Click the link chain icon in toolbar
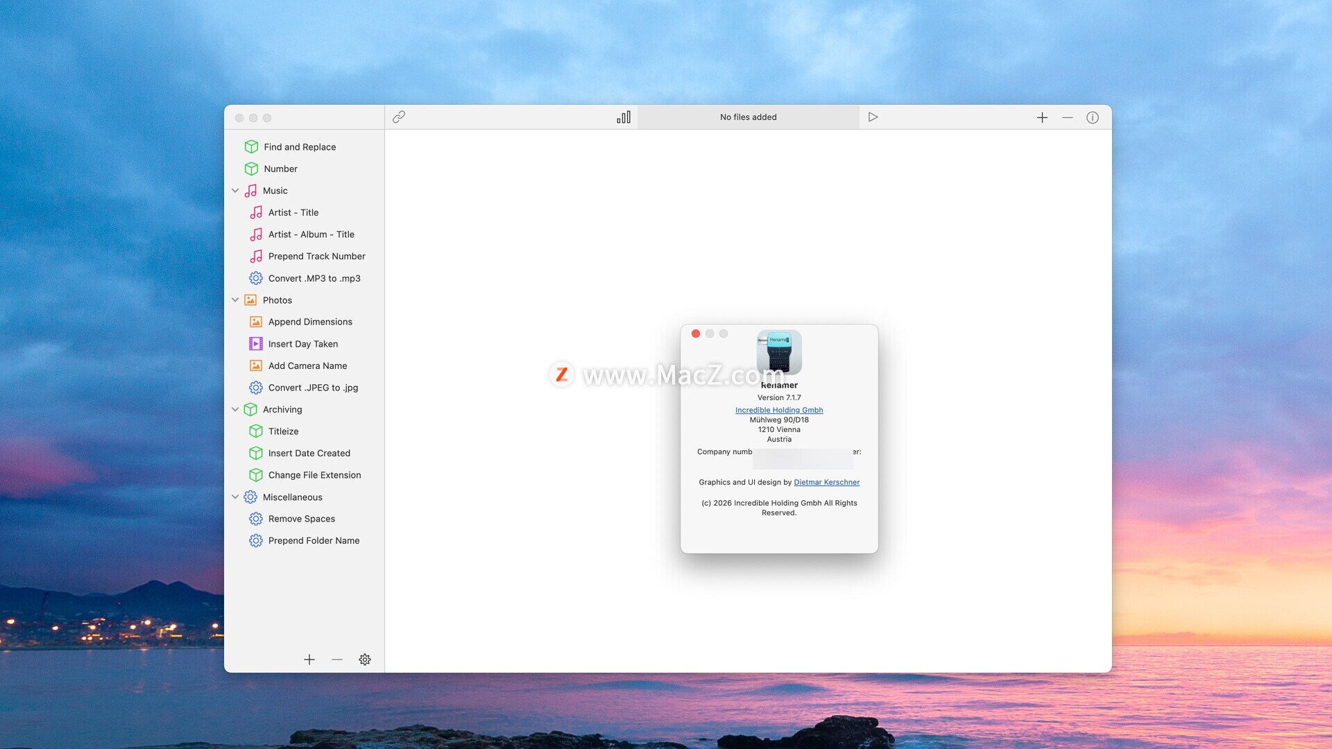 click(399, 117)
